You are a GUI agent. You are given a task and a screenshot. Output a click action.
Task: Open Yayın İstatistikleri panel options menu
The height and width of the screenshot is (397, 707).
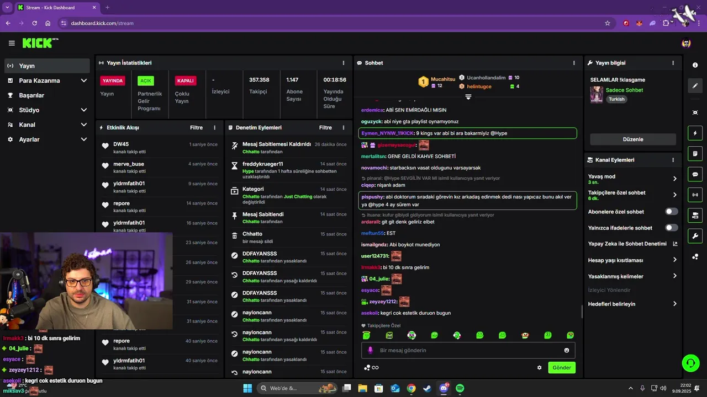[x=344, y=63]
